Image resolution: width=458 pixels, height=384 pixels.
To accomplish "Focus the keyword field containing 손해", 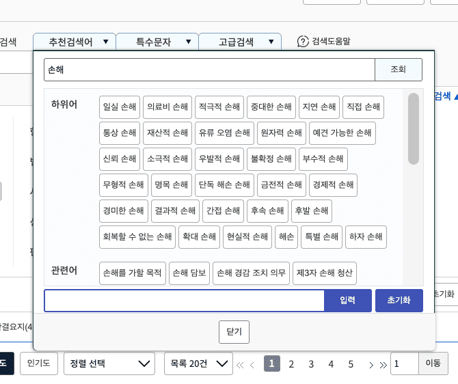I will click(209, 70).
